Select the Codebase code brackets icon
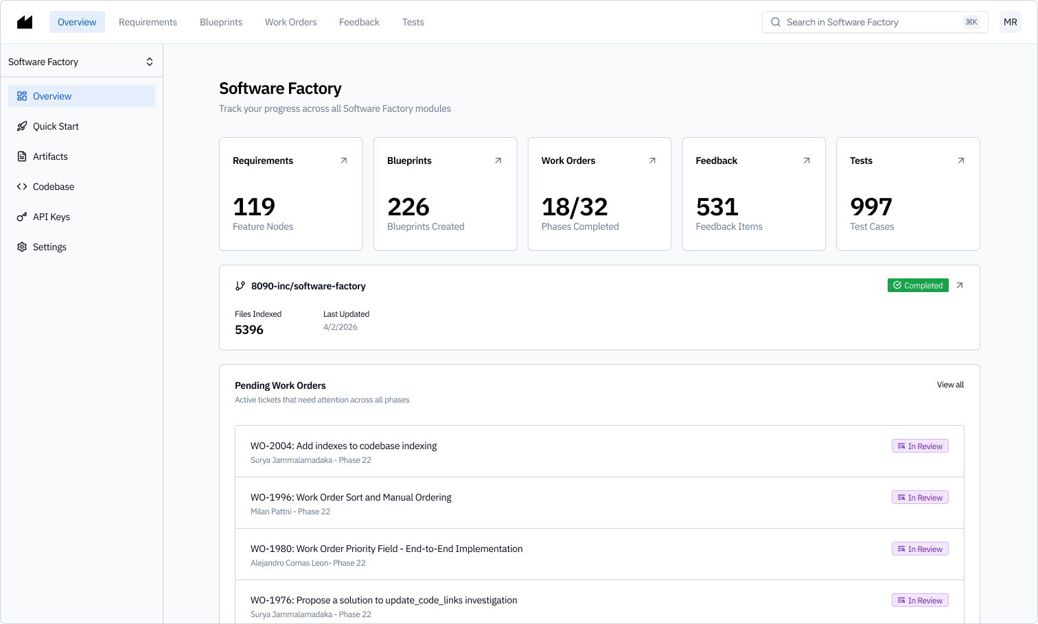Screen dimensions: 1038x624 [x=21, y=187]
